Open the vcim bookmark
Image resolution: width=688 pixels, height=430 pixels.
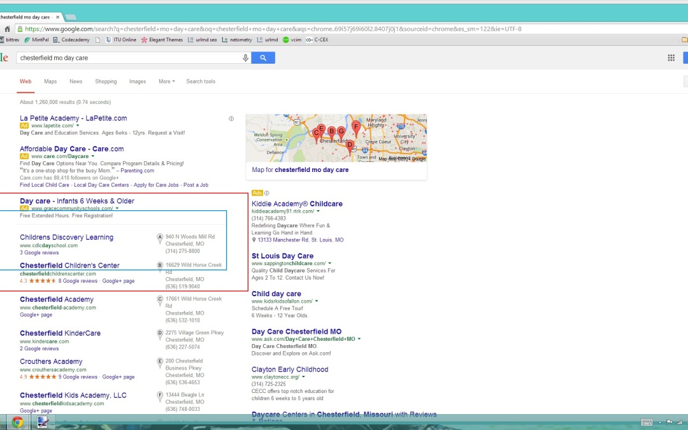click(292, 39)
